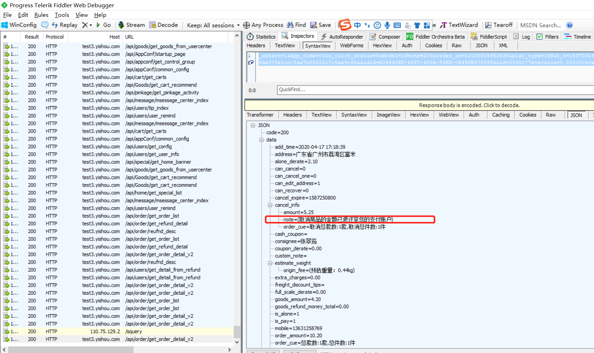Click the blue help question icon
The image size is (594, 353).
coord(570,25)
